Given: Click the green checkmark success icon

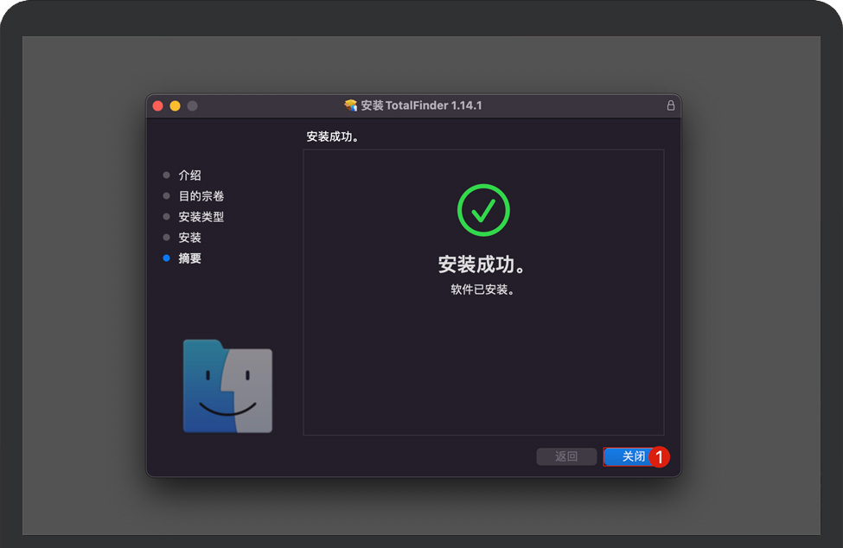Looking at the screenshot, I should 483,210.
